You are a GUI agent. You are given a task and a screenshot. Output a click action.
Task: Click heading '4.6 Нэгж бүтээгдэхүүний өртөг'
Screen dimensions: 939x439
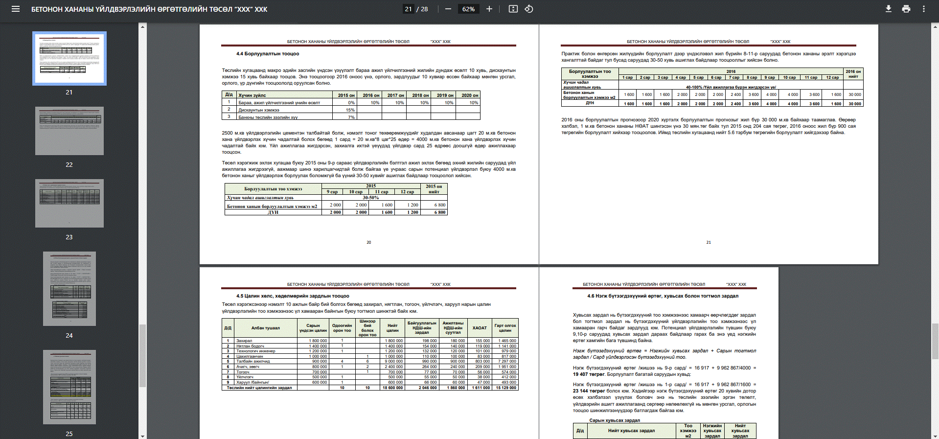pyautogui.click(x=663, y=296)
